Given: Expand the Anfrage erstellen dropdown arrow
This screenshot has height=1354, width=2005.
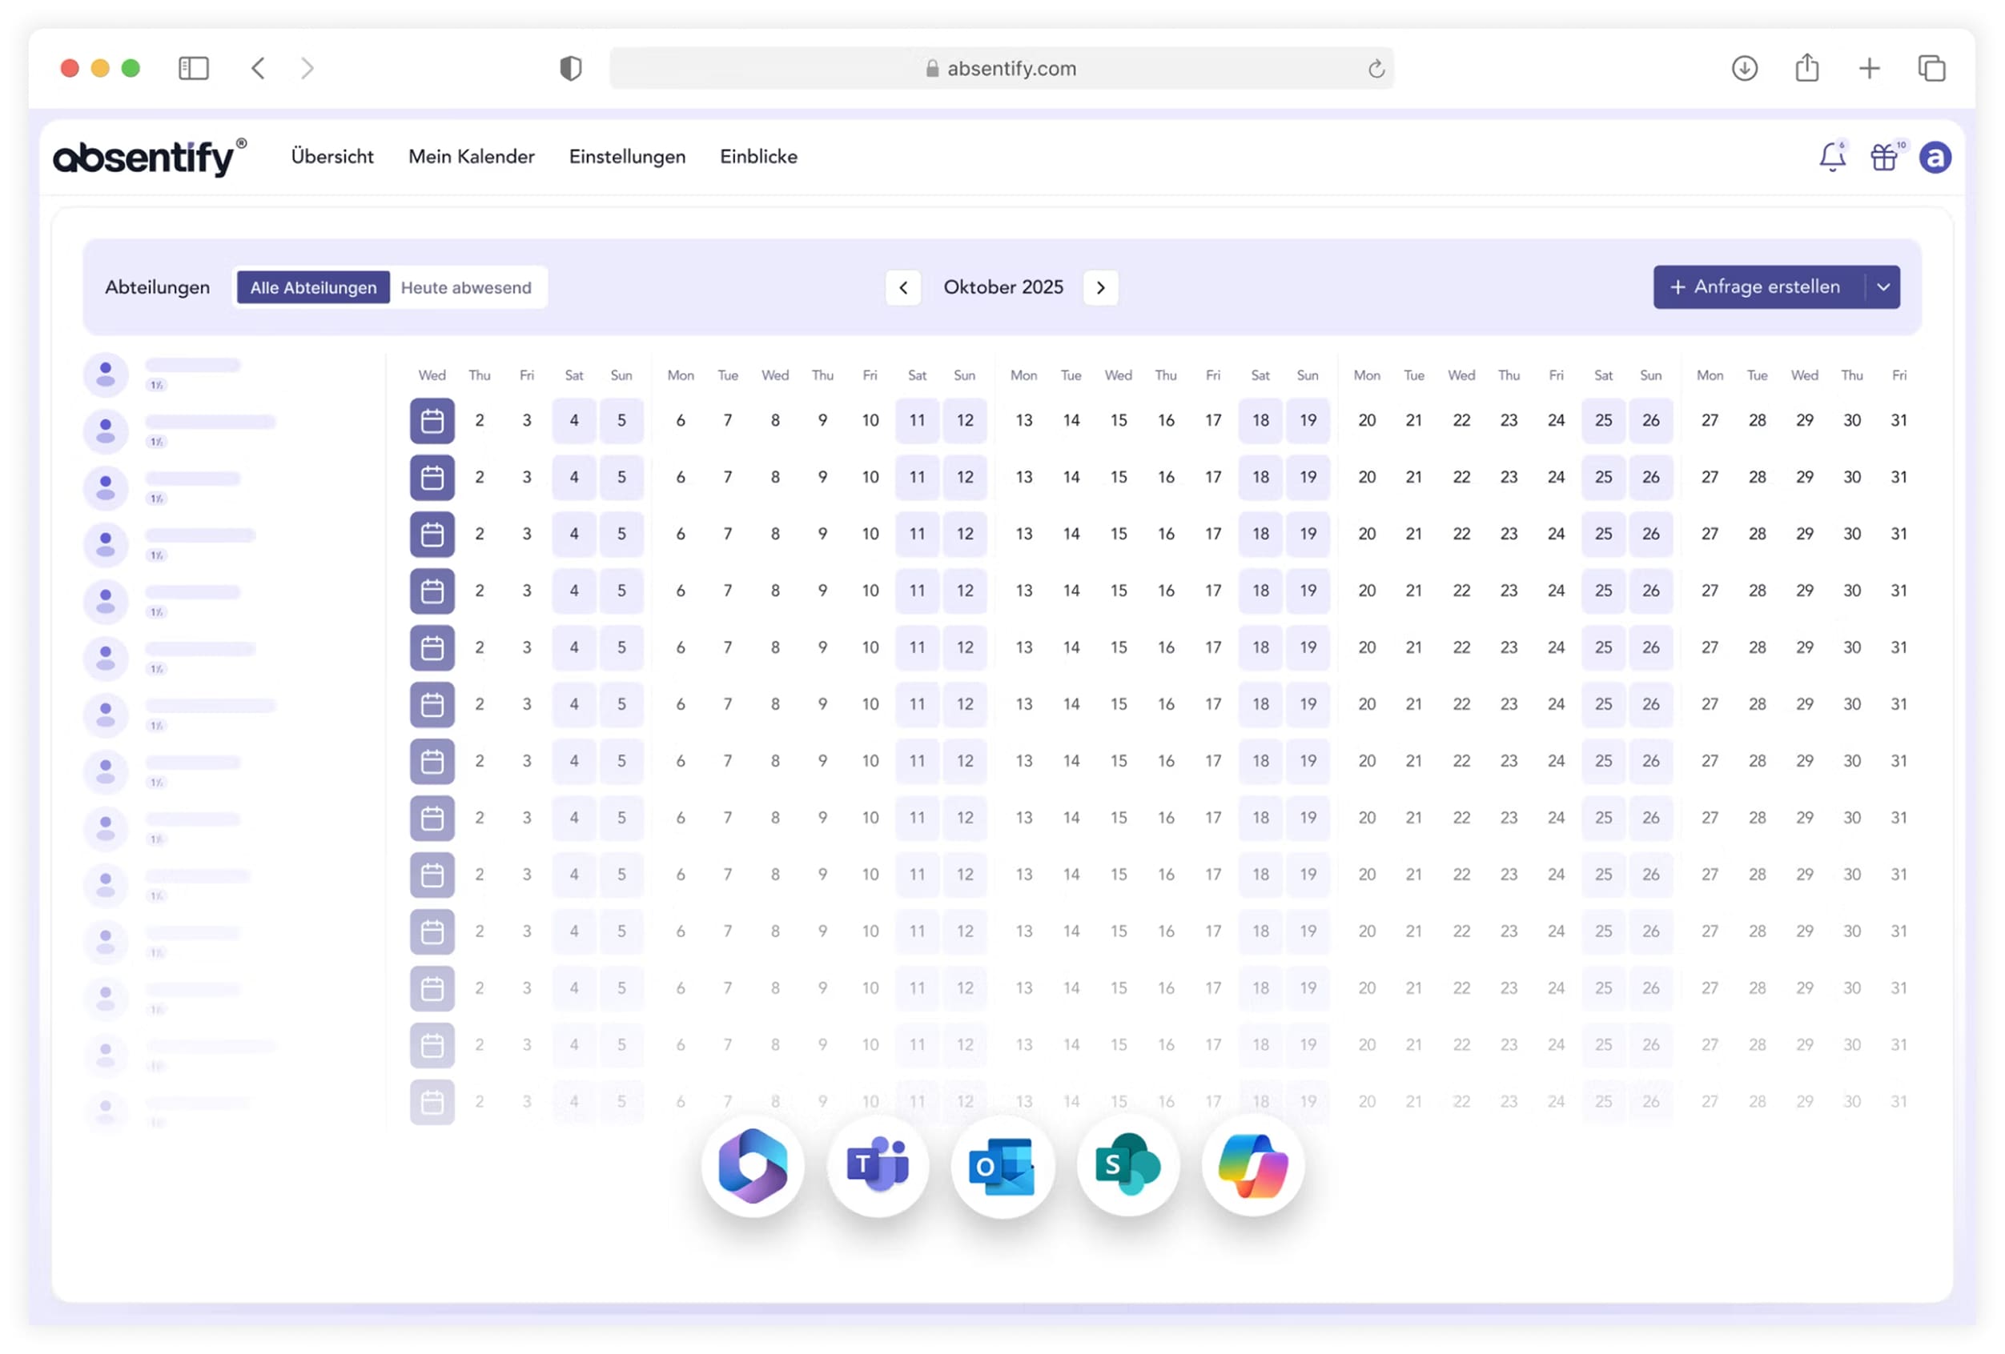Looking at the screenshot, I should [1883, 287].
